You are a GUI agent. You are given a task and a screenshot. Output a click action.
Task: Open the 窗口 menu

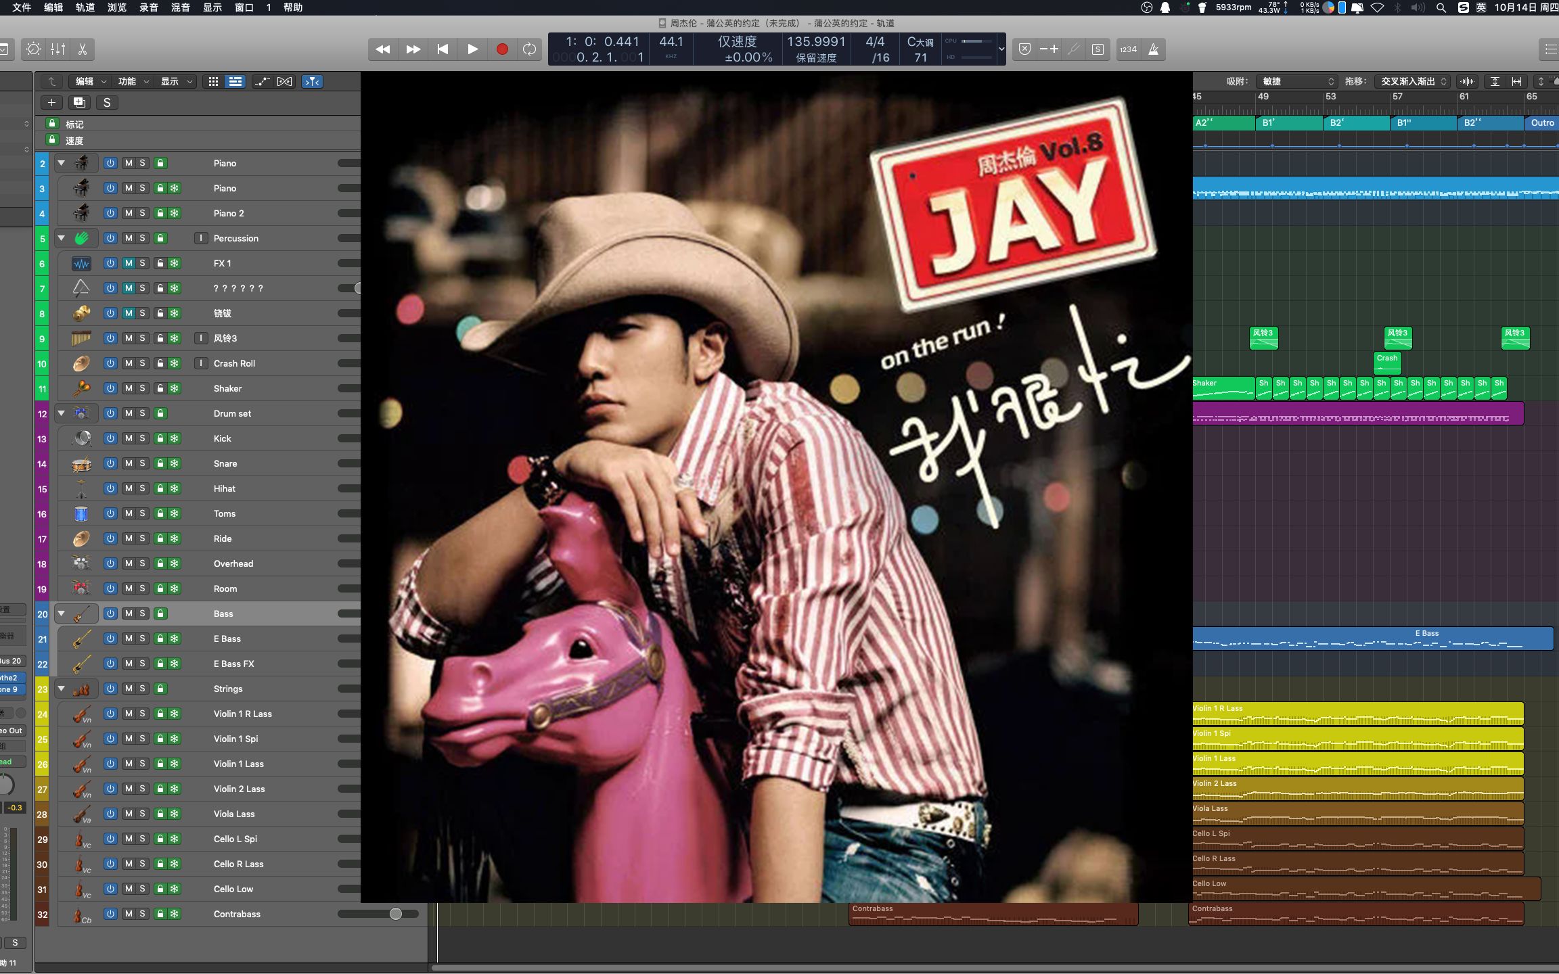coord(244,7)
